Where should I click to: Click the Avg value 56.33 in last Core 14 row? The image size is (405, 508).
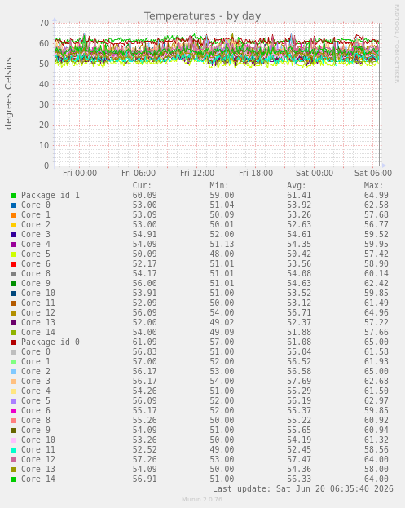299,479
